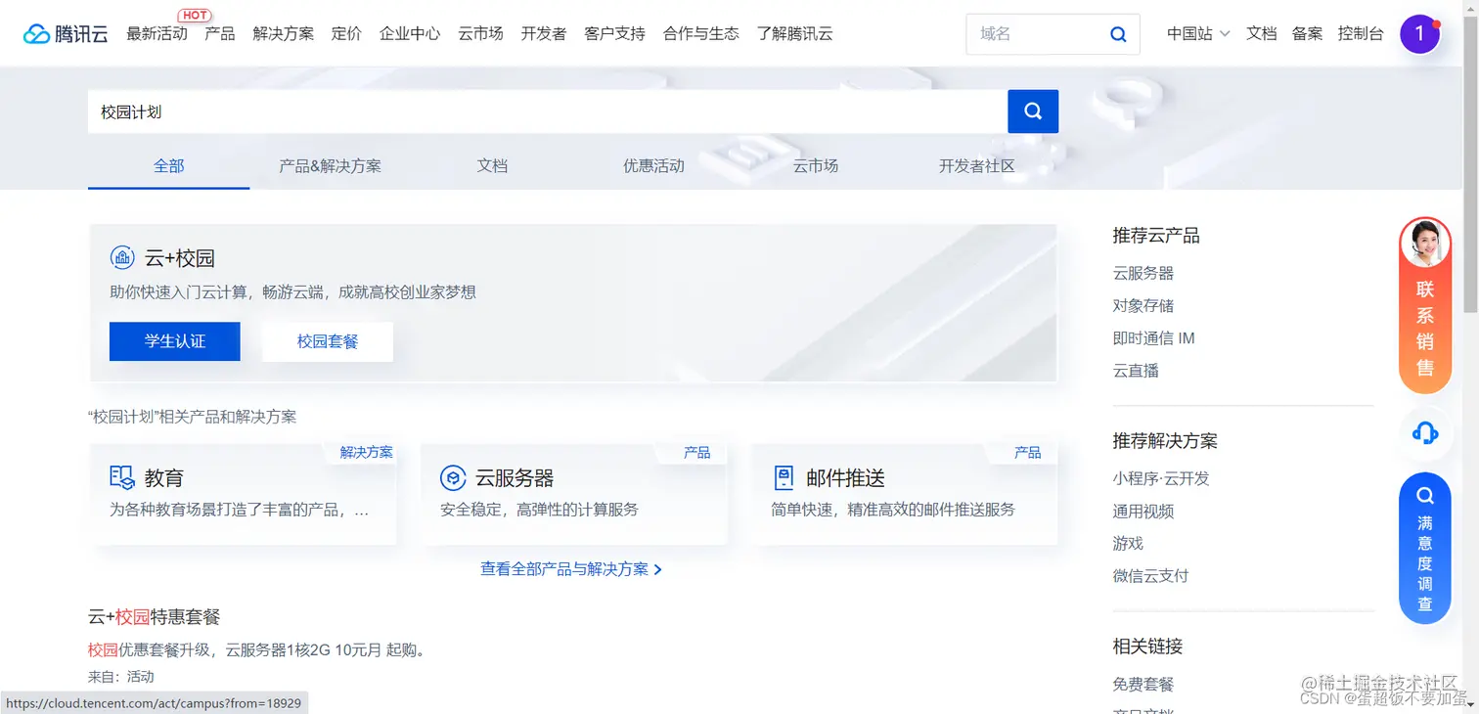Open the 文档 link in header
Screen dimensions: 1479x714
point(1262,33)
